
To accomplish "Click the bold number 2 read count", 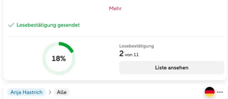I will [121, 54].
